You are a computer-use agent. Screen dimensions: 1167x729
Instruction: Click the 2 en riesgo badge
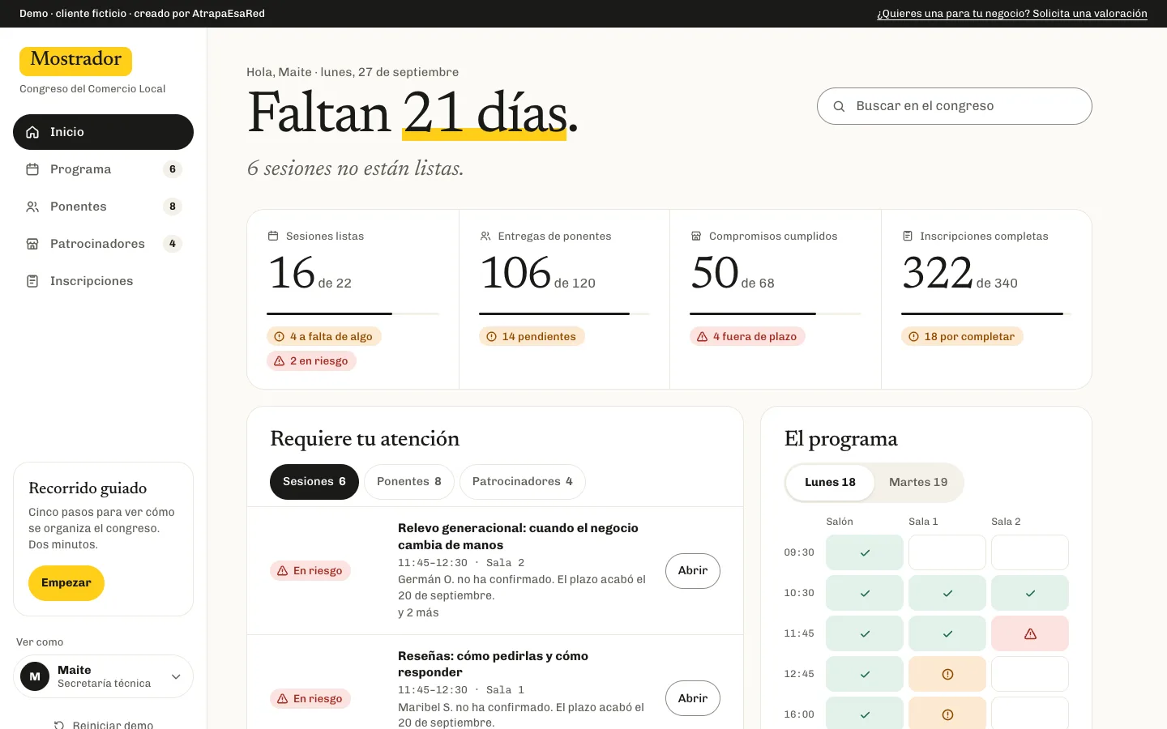point(312,360)
